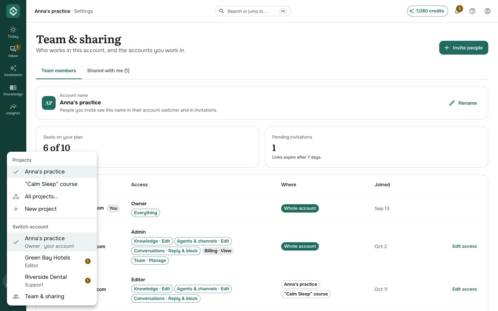Click the Everything access chip
Viewport: 498px width, 311px height.
click(x=146, y=213)
